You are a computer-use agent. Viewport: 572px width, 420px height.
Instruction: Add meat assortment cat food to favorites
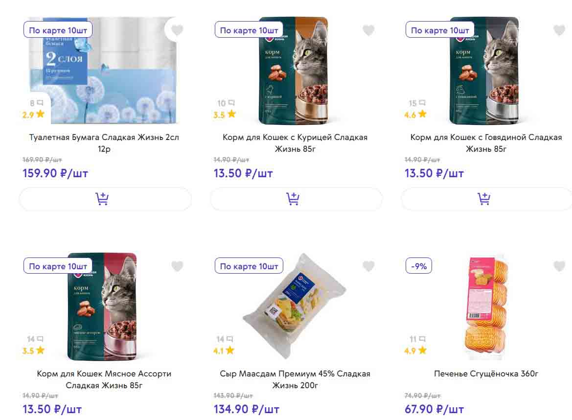tap(177, 266)
